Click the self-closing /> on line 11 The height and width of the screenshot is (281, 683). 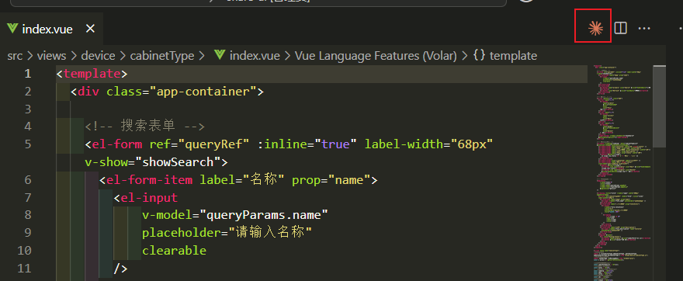120,269
